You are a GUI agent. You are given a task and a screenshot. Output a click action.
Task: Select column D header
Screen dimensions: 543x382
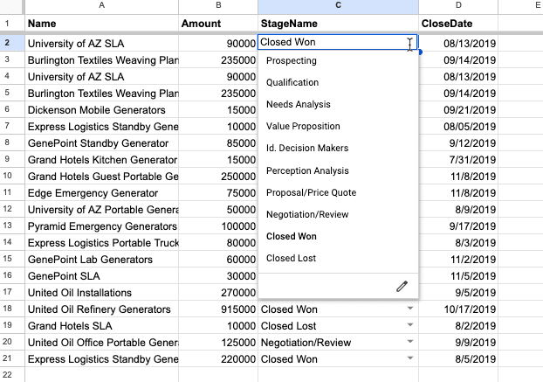pos(458,5)
